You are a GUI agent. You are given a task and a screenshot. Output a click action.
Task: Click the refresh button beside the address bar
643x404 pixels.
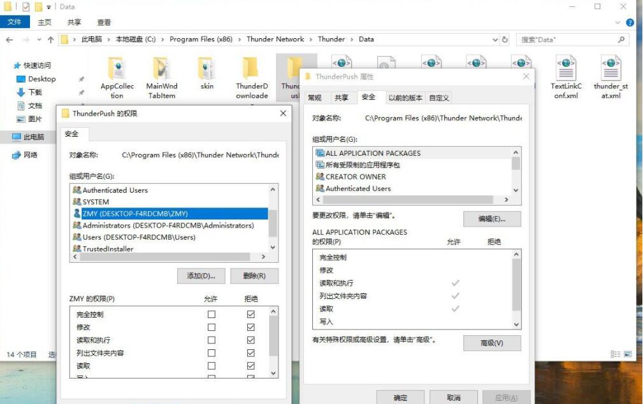coord(505,39)
